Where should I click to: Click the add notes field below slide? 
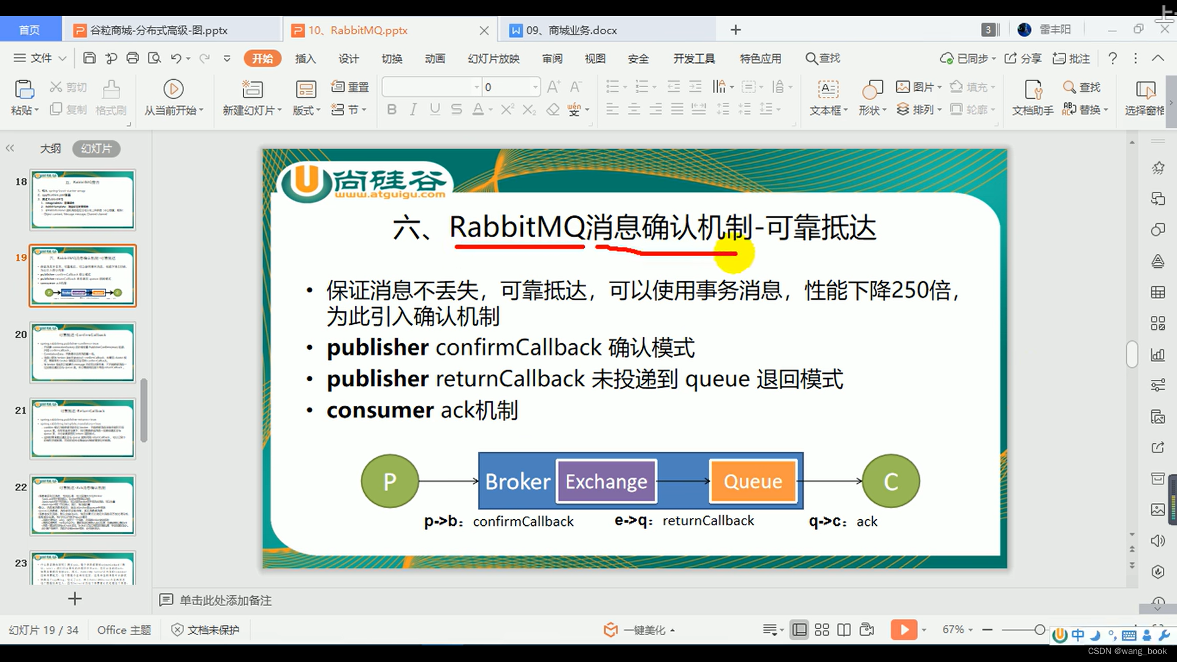[226, 600]
